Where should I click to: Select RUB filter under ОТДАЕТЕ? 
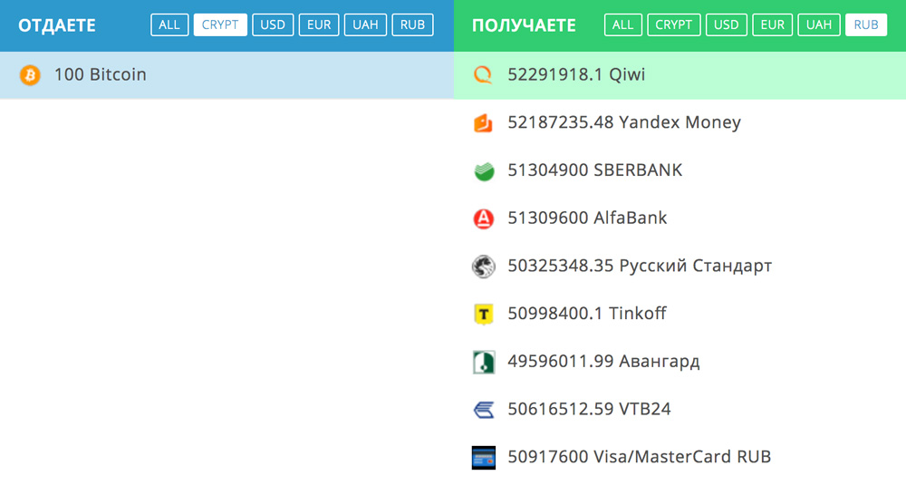click(x=412, y=24)
